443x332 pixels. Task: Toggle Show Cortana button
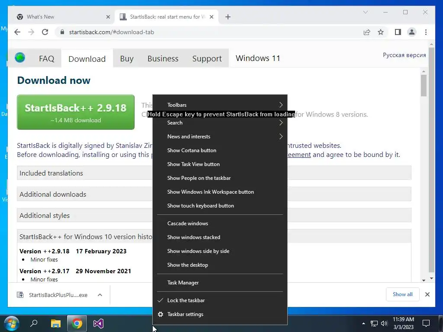(x=220, y=150)
